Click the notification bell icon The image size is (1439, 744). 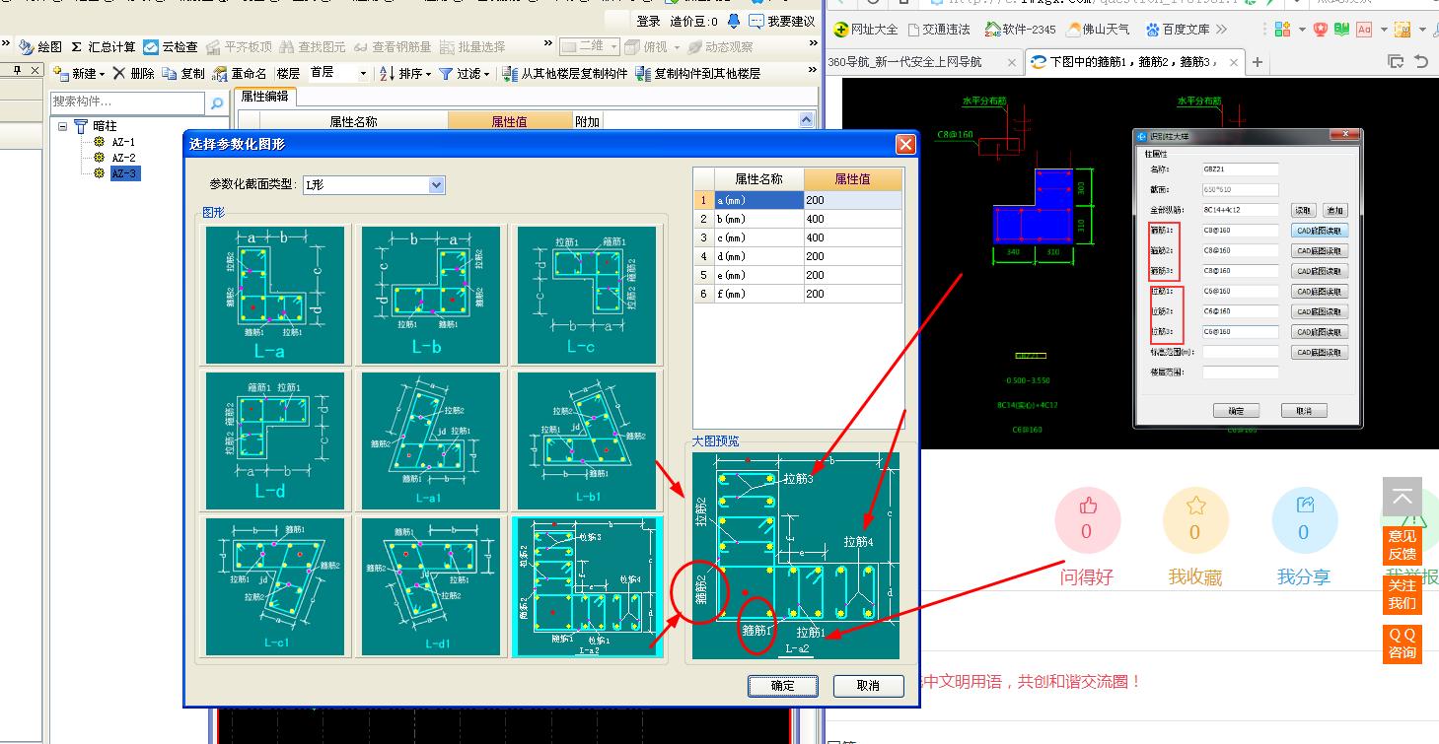coord(734,21)
